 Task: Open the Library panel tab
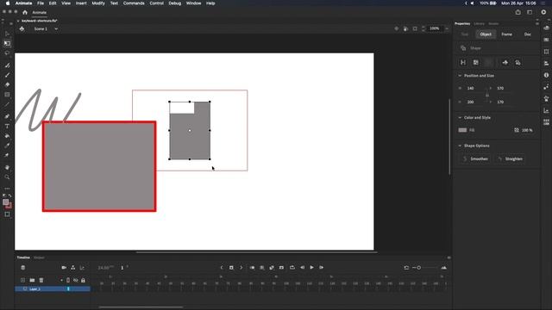pos(480,23)
